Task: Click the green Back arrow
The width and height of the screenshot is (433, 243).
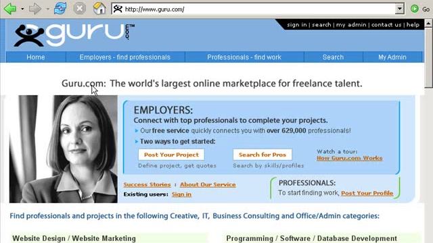Action: 10,9
